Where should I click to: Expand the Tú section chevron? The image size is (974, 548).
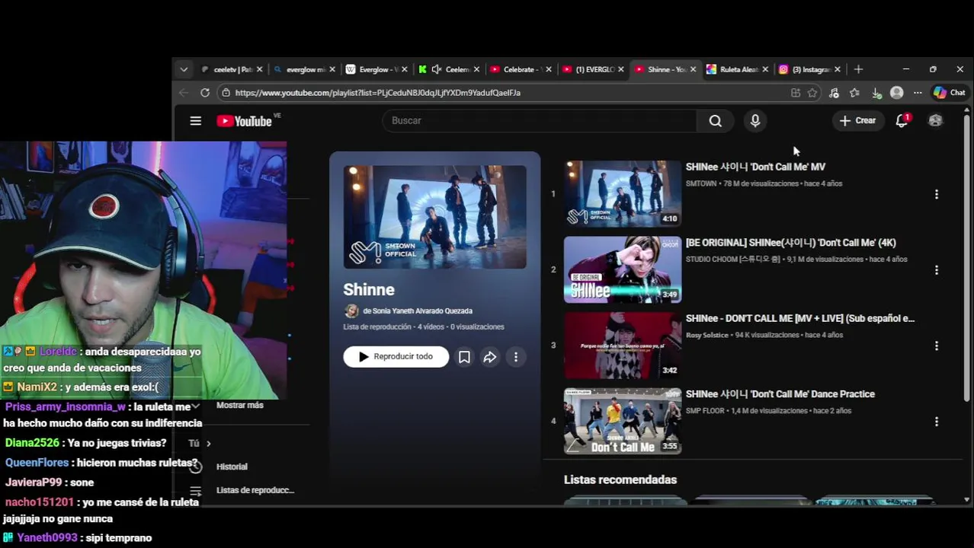coord(208,443)
